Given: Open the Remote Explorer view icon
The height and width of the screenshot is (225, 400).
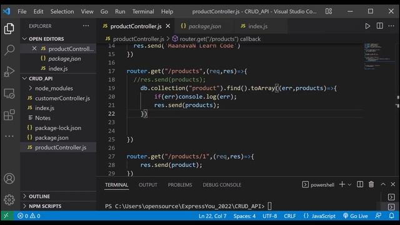Looking at the screenshot, I should click(x=9, y=94).
